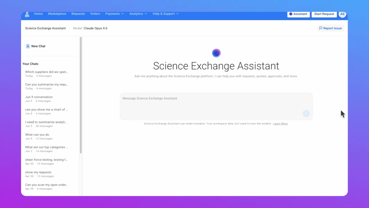The width and height of the screenshot is (369, 208).
Task: Click the chat list sidebar scrollbar
Action: coord(81,95)
